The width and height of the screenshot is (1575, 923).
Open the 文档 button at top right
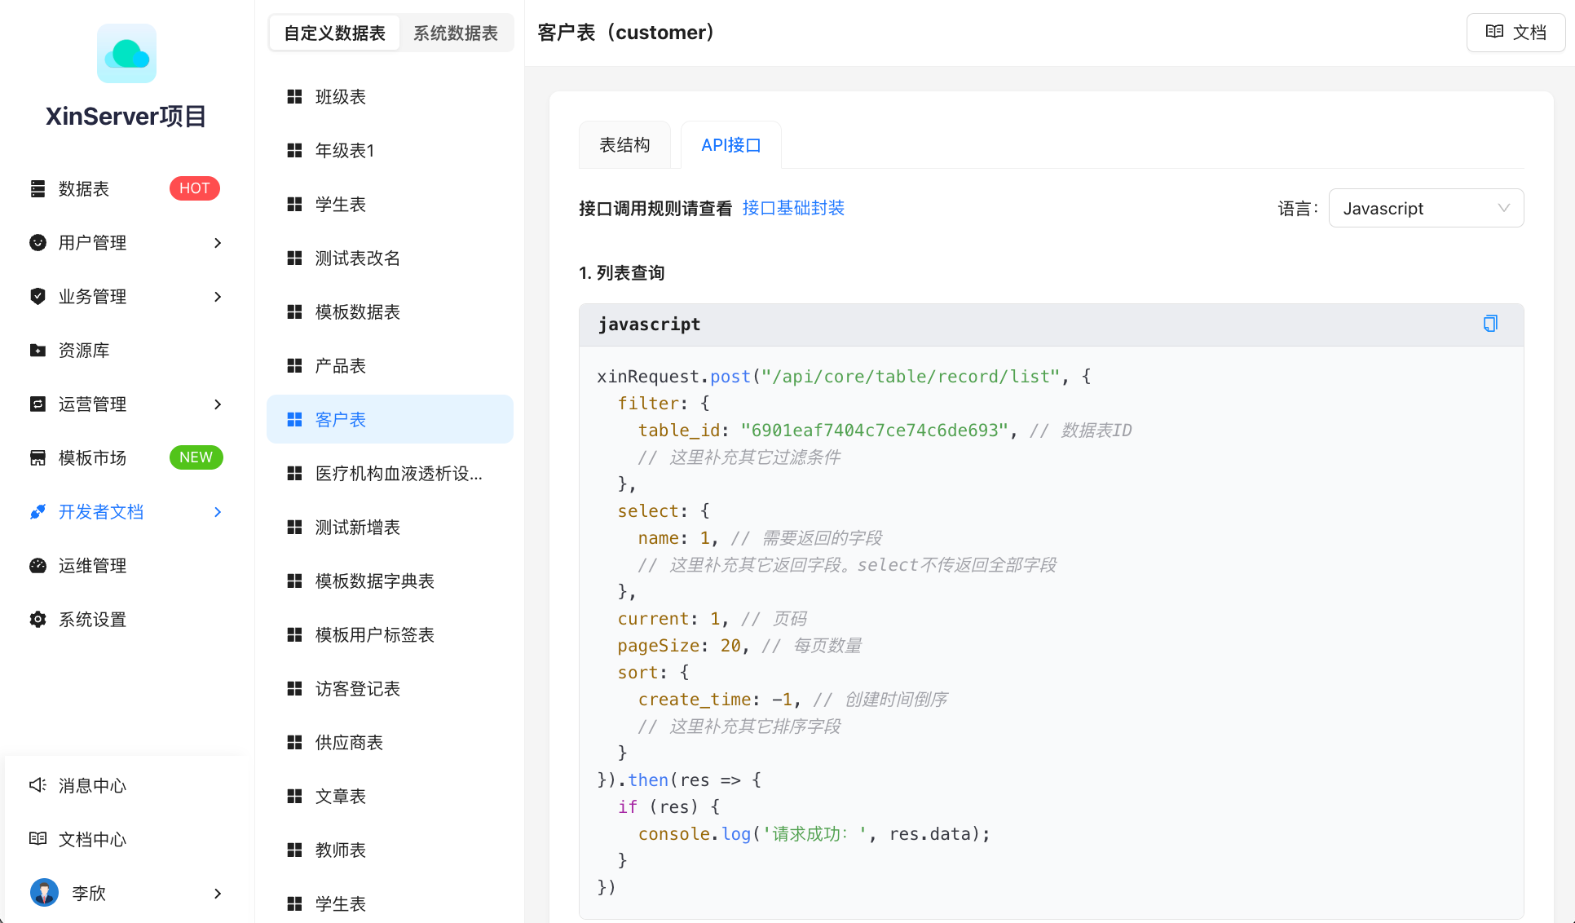click(x=1515, y=32)
